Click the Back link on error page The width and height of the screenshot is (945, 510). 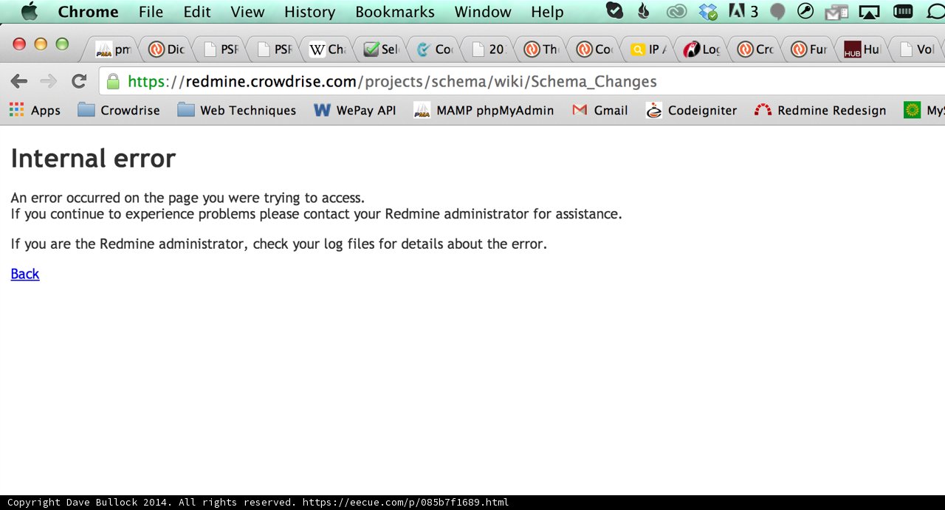[x=25, y=274]
